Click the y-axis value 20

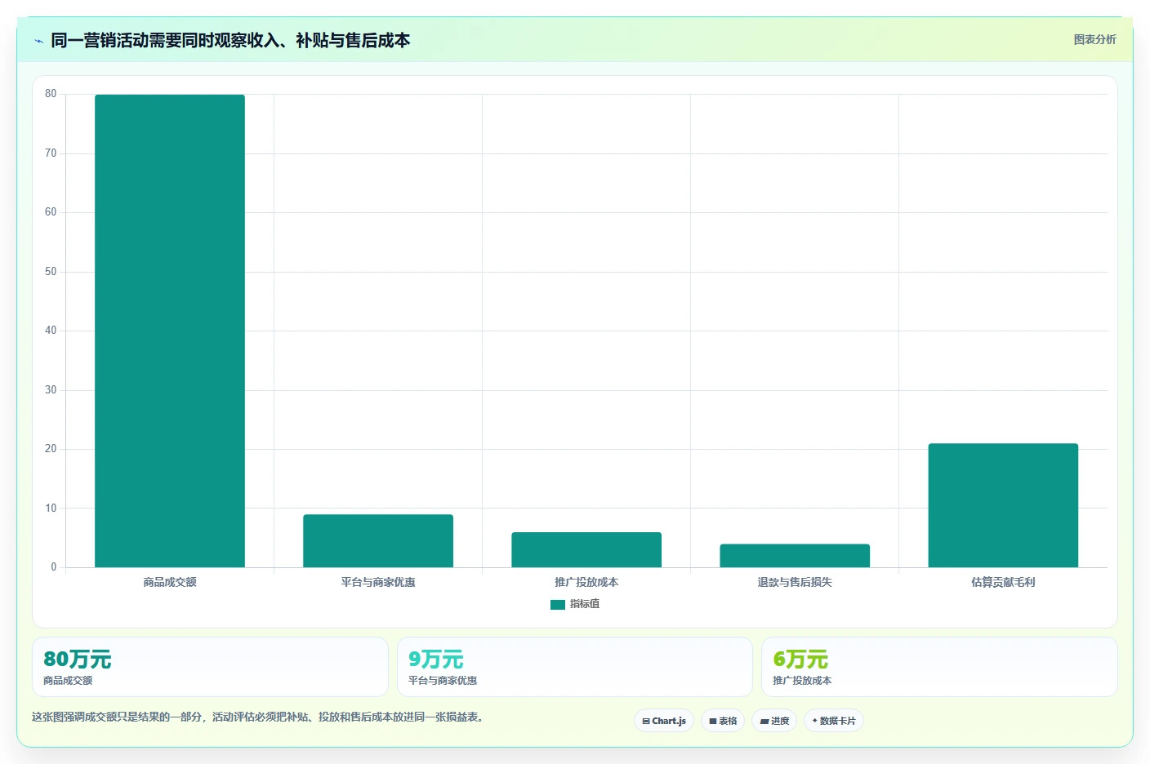click(x=51, y=449)
